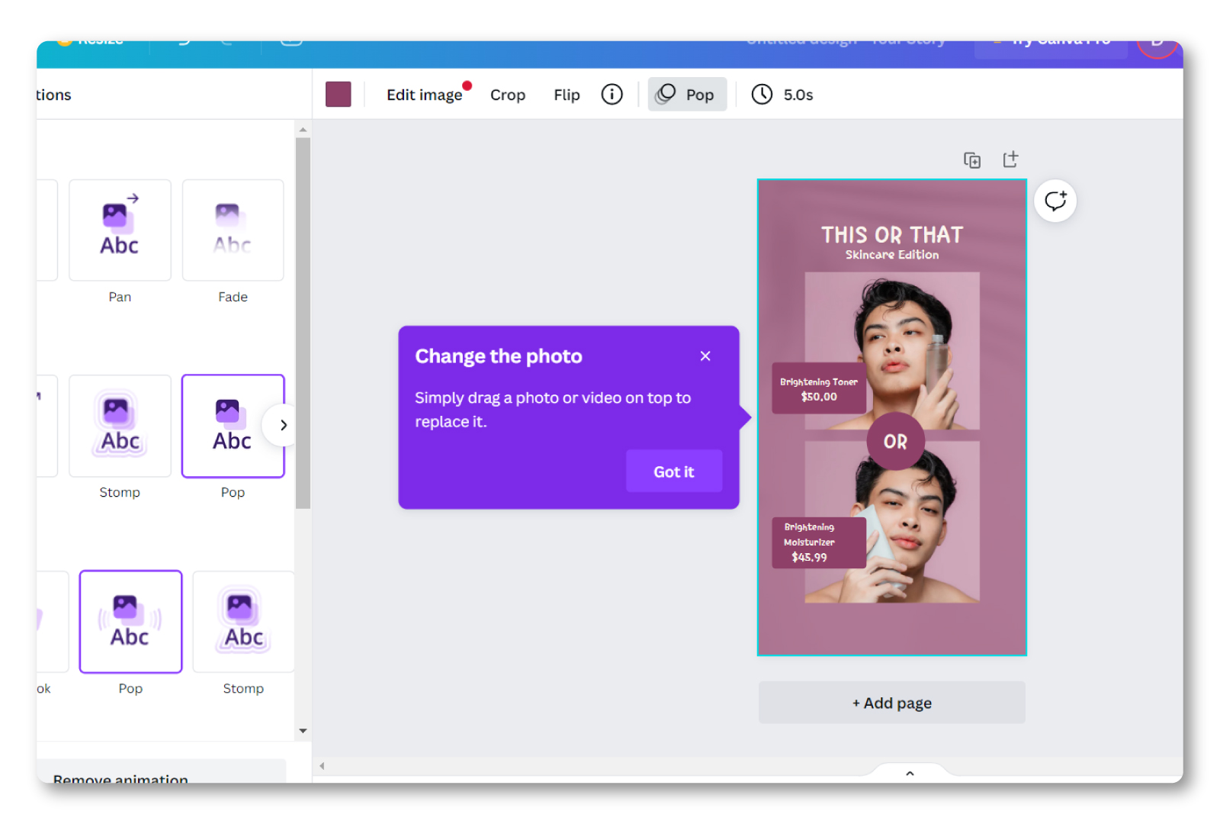The height and width of the screenshot is (824, 1220).
Task: Click Remove animation button
Action: point(161,772)
